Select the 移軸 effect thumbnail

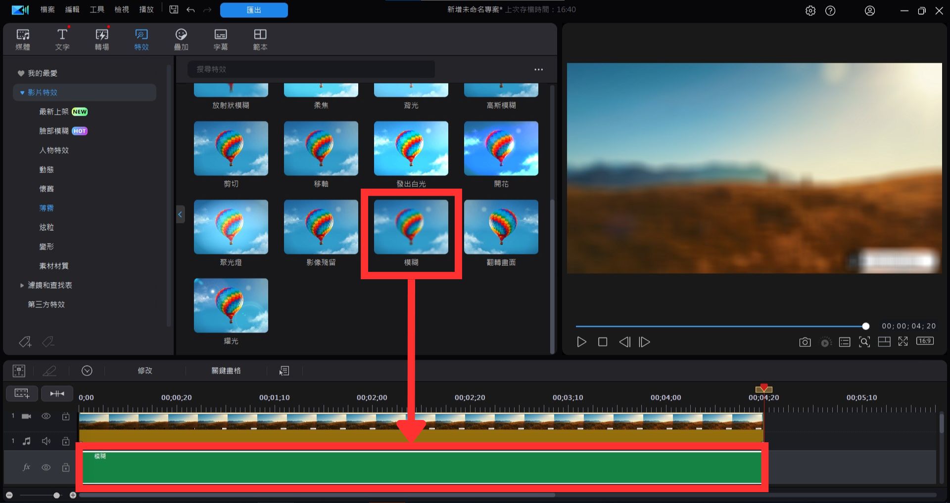[321, 148]
